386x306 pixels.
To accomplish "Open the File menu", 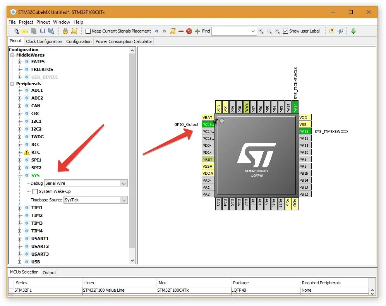I will 12,22.
